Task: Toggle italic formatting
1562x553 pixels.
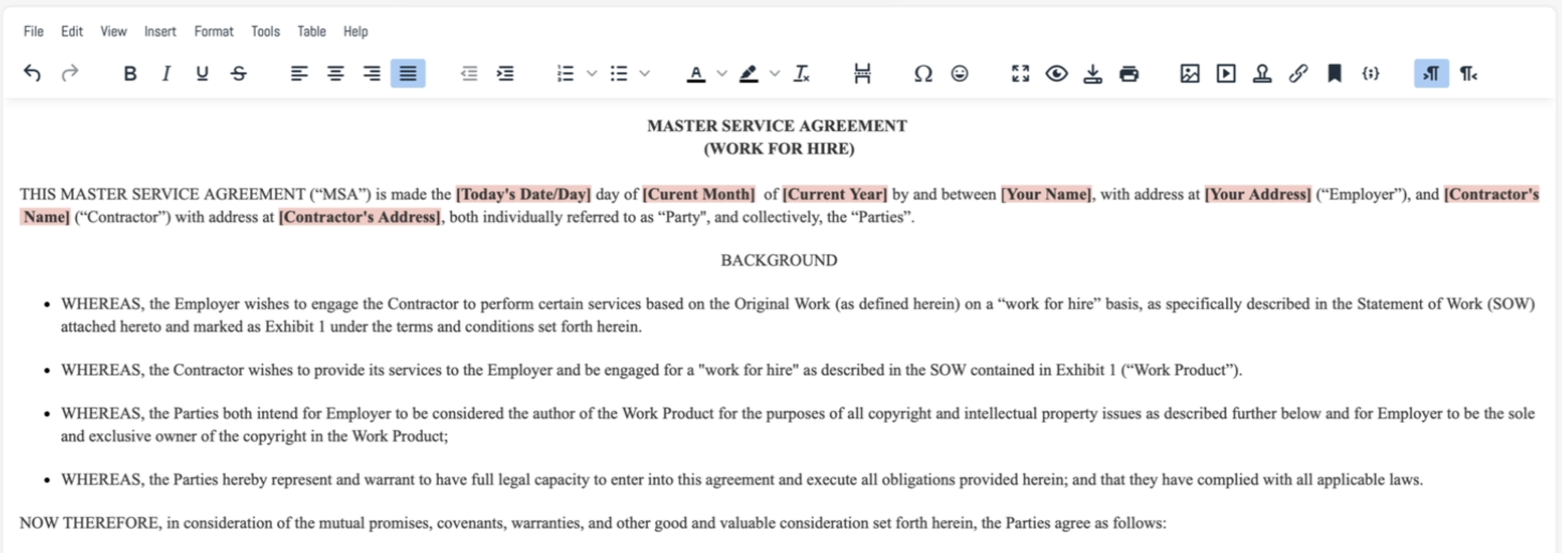Action: [166, 73]
